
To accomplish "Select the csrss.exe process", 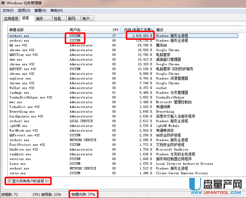I will [123, 173].
